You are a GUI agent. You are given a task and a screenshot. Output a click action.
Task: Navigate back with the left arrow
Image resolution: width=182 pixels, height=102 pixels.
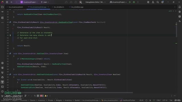(x=11, y=2)
